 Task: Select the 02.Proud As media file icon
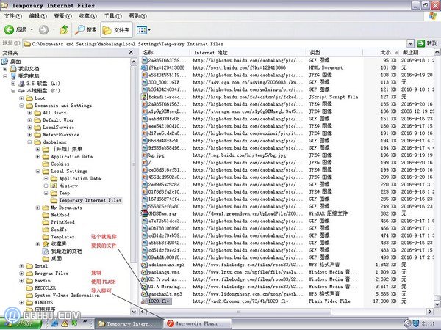coord(144,279)
